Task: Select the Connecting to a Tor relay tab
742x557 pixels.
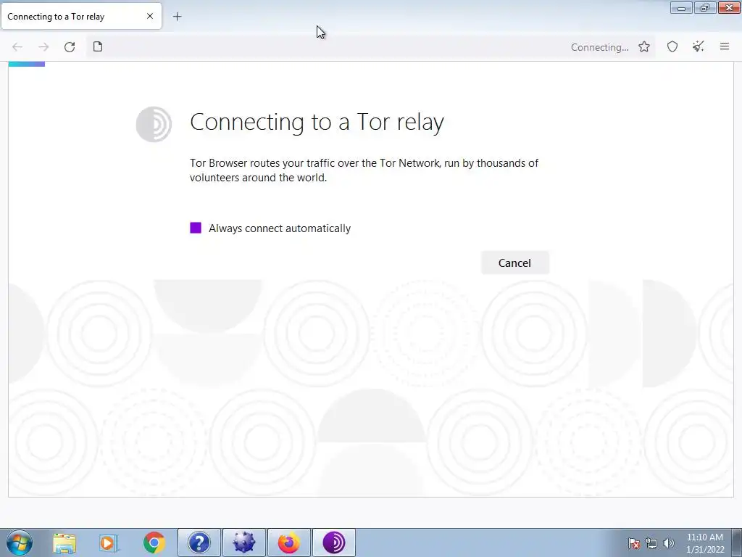Action: pyautogui.click(x=81, y=17)
